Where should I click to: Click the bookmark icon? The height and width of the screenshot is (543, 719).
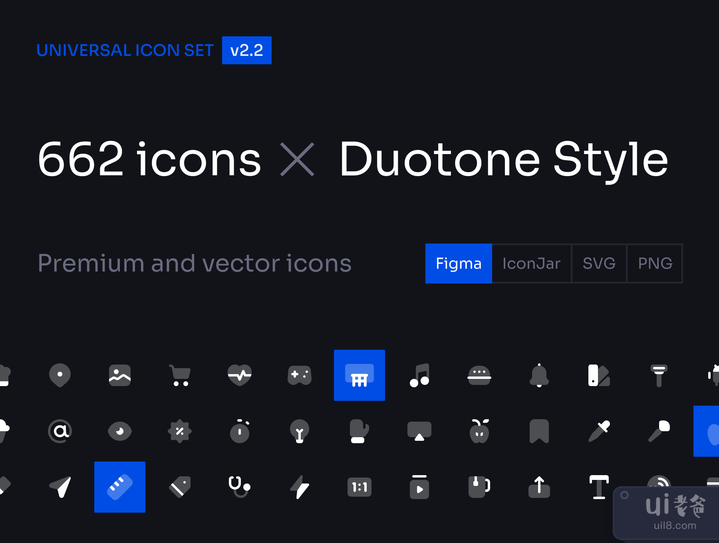coord(539,431)
